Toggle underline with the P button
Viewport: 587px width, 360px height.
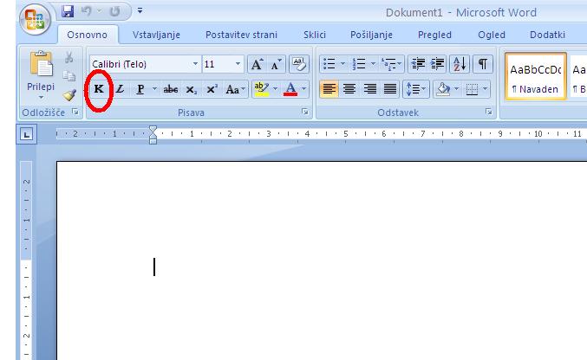pyautogui.click(x=140, y=89)
